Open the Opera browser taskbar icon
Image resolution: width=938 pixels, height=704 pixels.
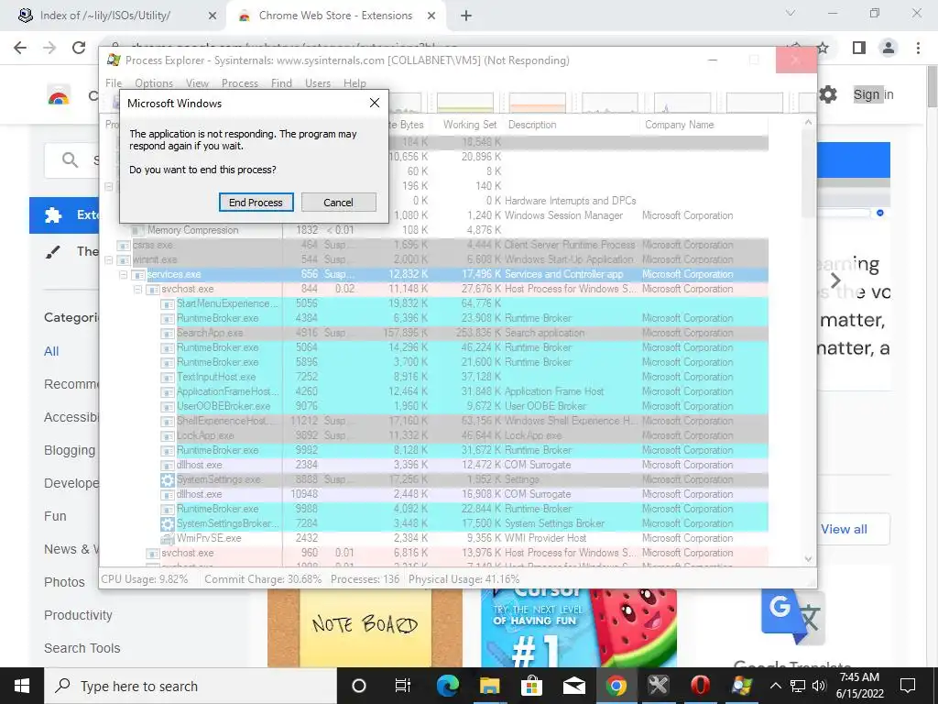pos(700,686)
